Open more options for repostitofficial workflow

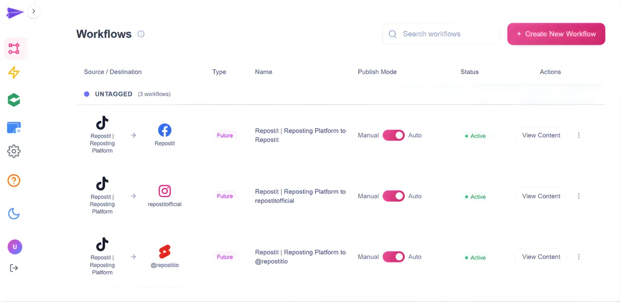(579, 196)
